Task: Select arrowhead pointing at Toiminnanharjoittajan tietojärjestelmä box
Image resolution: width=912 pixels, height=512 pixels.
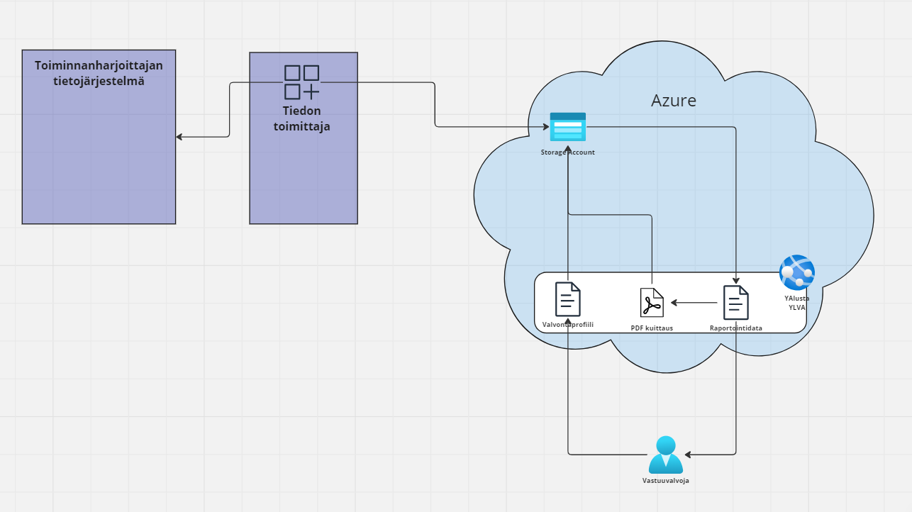Action: 180,136
